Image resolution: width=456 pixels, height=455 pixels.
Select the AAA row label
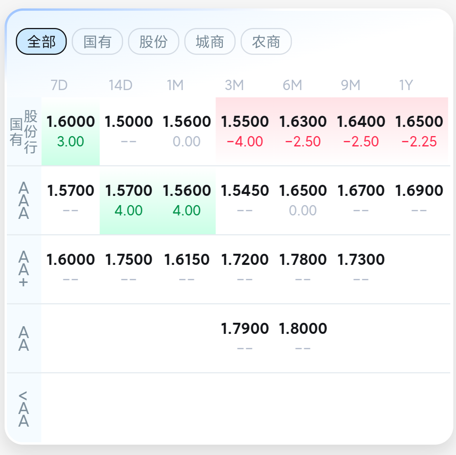(24, 200)
